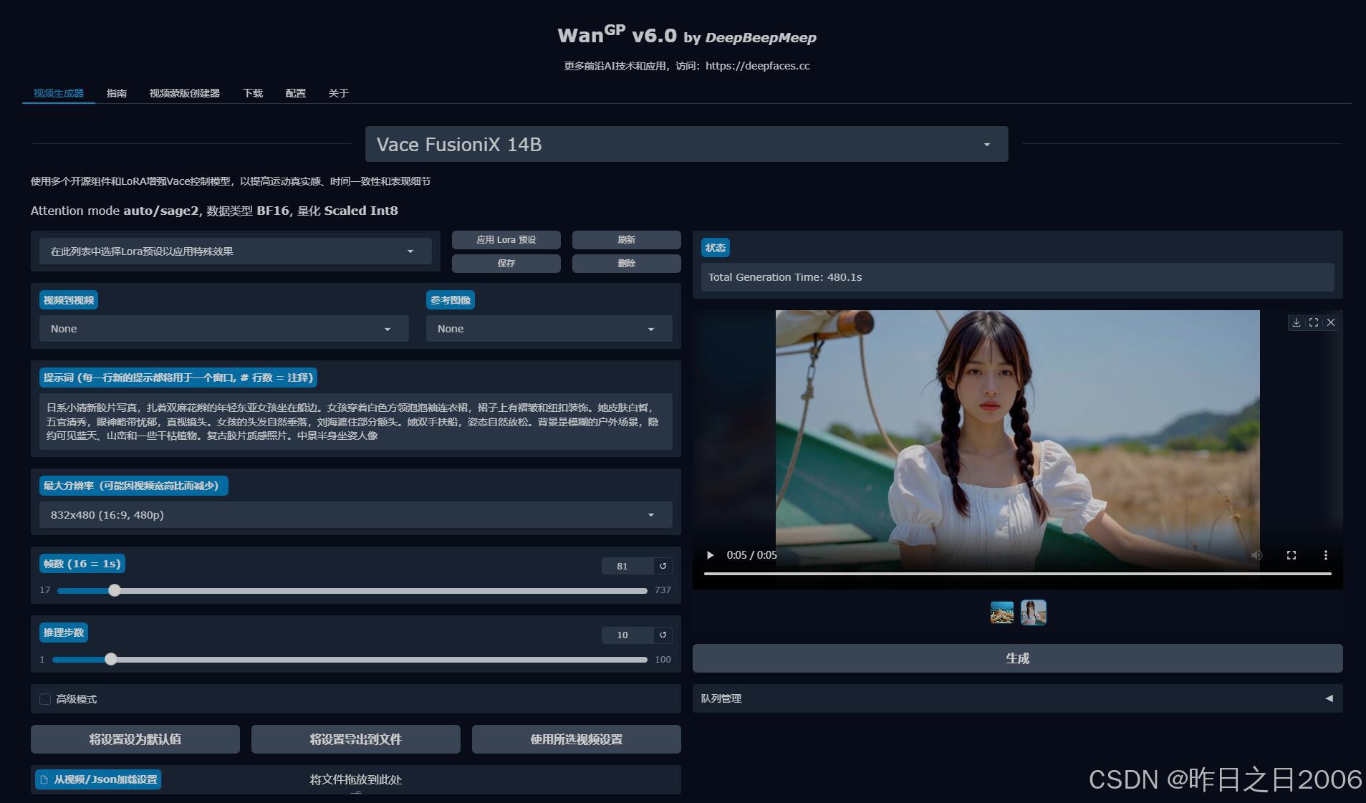This screenshot has width=1366, height=803.
Task: Select the first gallery thumbnail
Action: [x=1001, y=612]
